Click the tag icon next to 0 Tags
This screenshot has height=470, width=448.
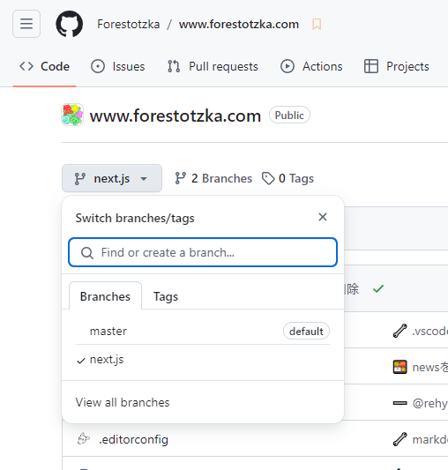coord(268,178)
